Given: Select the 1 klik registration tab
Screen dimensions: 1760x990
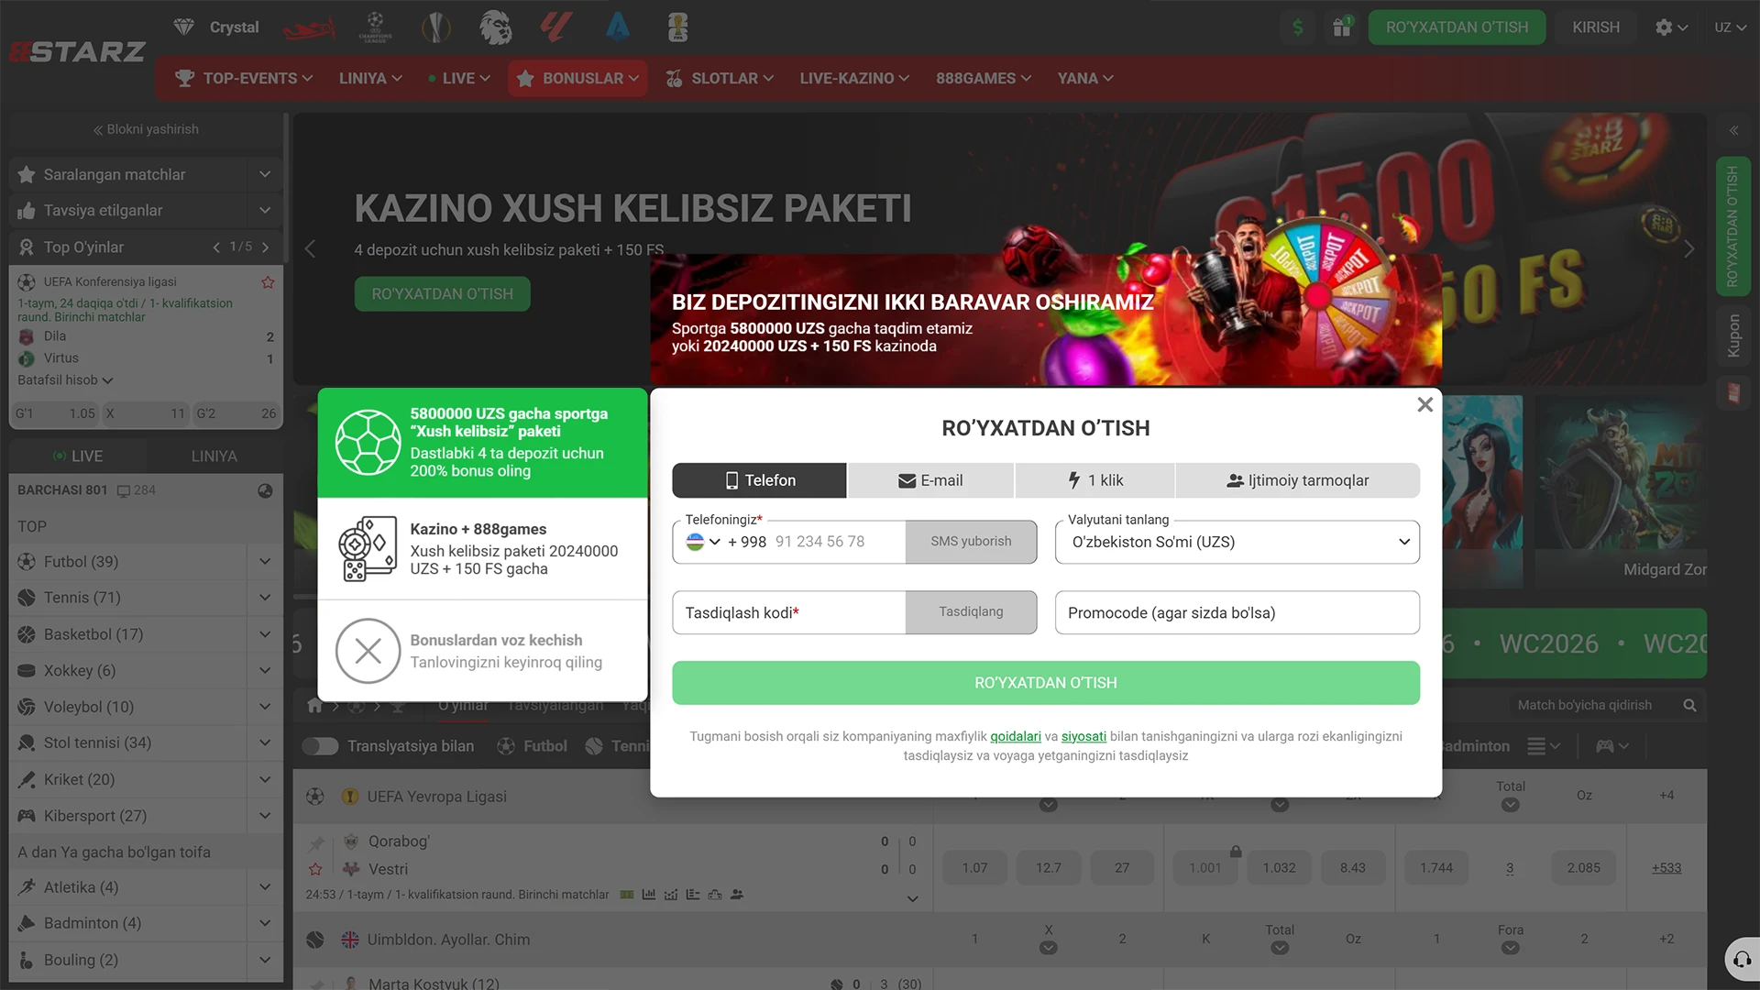Looking at the screenshot, I should pyautogui.click(x=1095, y=480).
